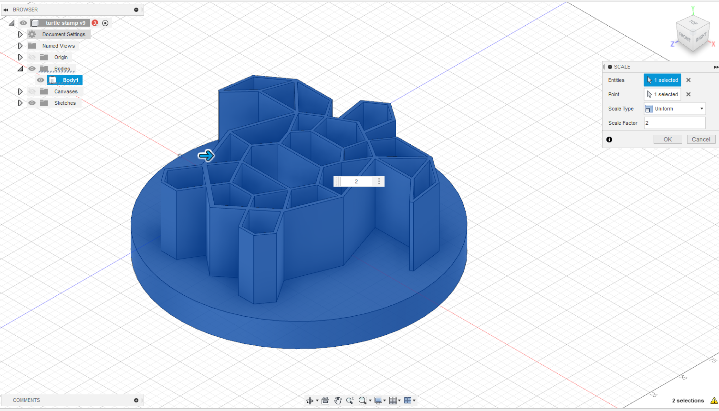The height and width of the screenshot is (411, 719).
Task: Clear the Point selection
Action: coord(688,94)
